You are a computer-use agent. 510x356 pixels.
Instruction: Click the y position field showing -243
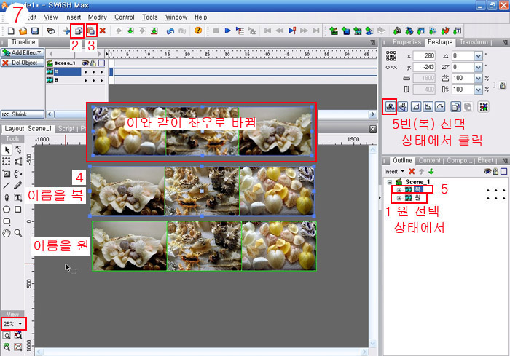[x=424, y=67]
